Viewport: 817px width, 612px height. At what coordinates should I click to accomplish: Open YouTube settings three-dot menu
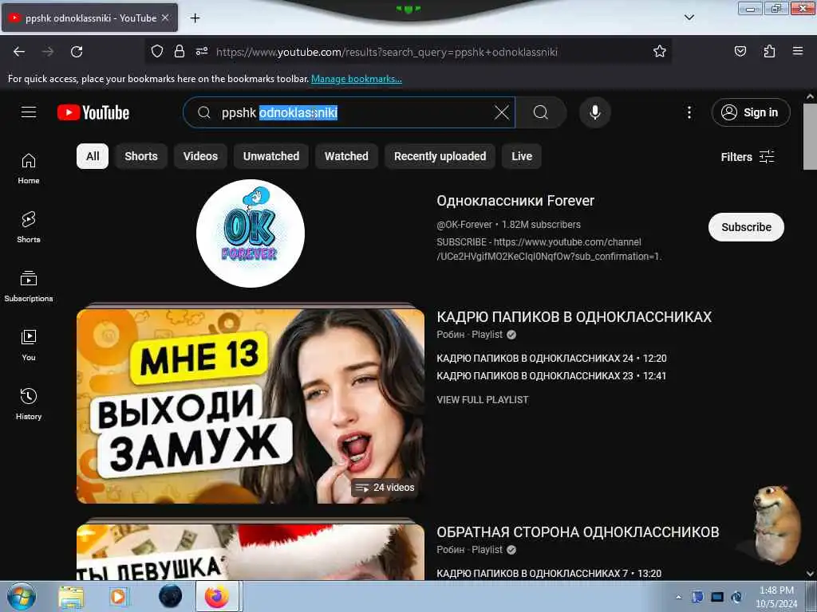pyautogui.click(x=689, y=112)
